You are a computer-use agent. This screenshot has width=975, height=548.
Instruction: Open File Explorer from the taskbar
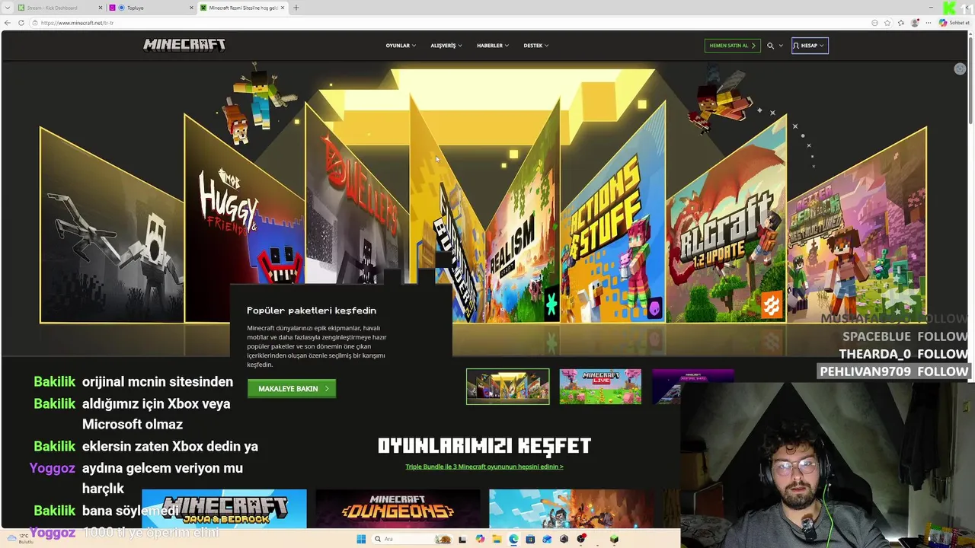(x=497, y=539)
